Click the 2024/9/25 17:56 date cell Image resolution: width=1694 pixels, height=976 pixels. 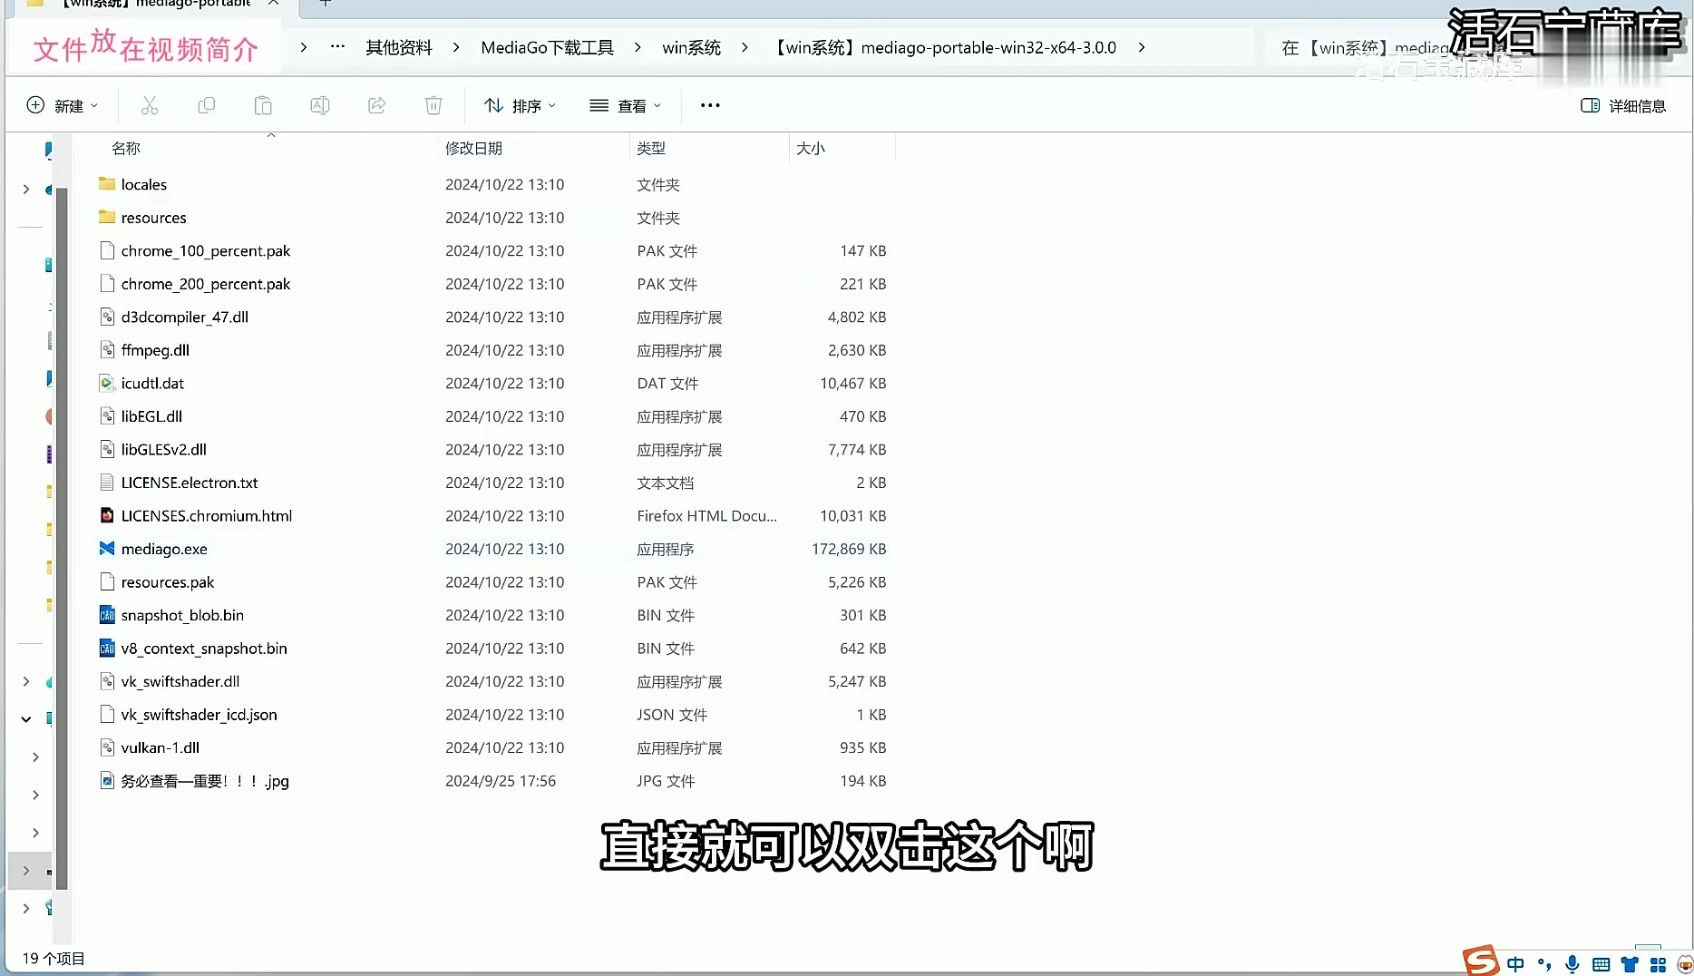pyautogui.click(x=501, y=781)
